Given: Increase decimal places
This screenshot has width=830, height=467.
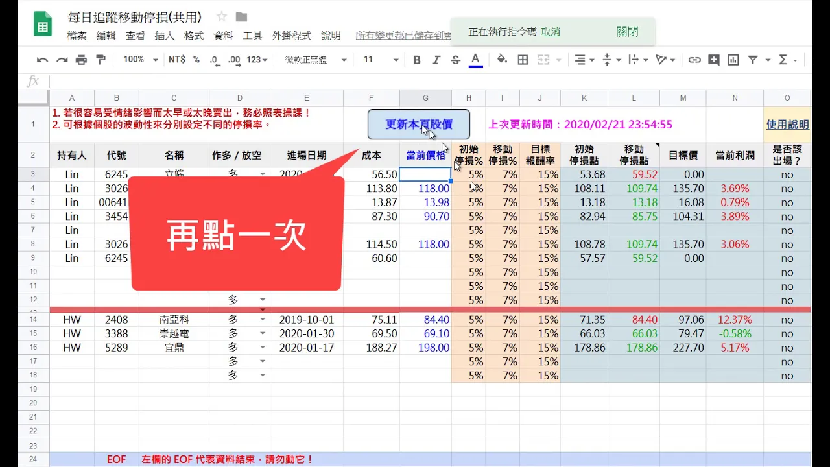Looking at the screenshot, I should (x=234, y=60).
